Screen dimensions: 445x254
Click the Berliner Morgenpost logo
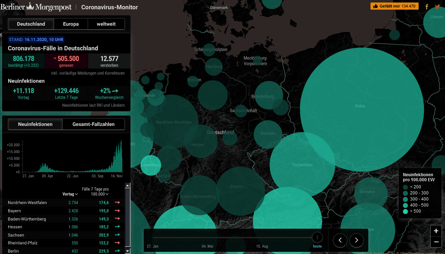coord(36,7)
